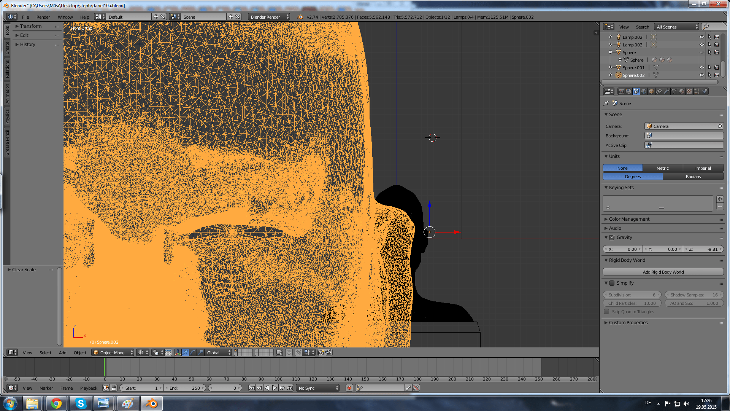Open the Blender Render engine dropdown

[x=269, y=17]
